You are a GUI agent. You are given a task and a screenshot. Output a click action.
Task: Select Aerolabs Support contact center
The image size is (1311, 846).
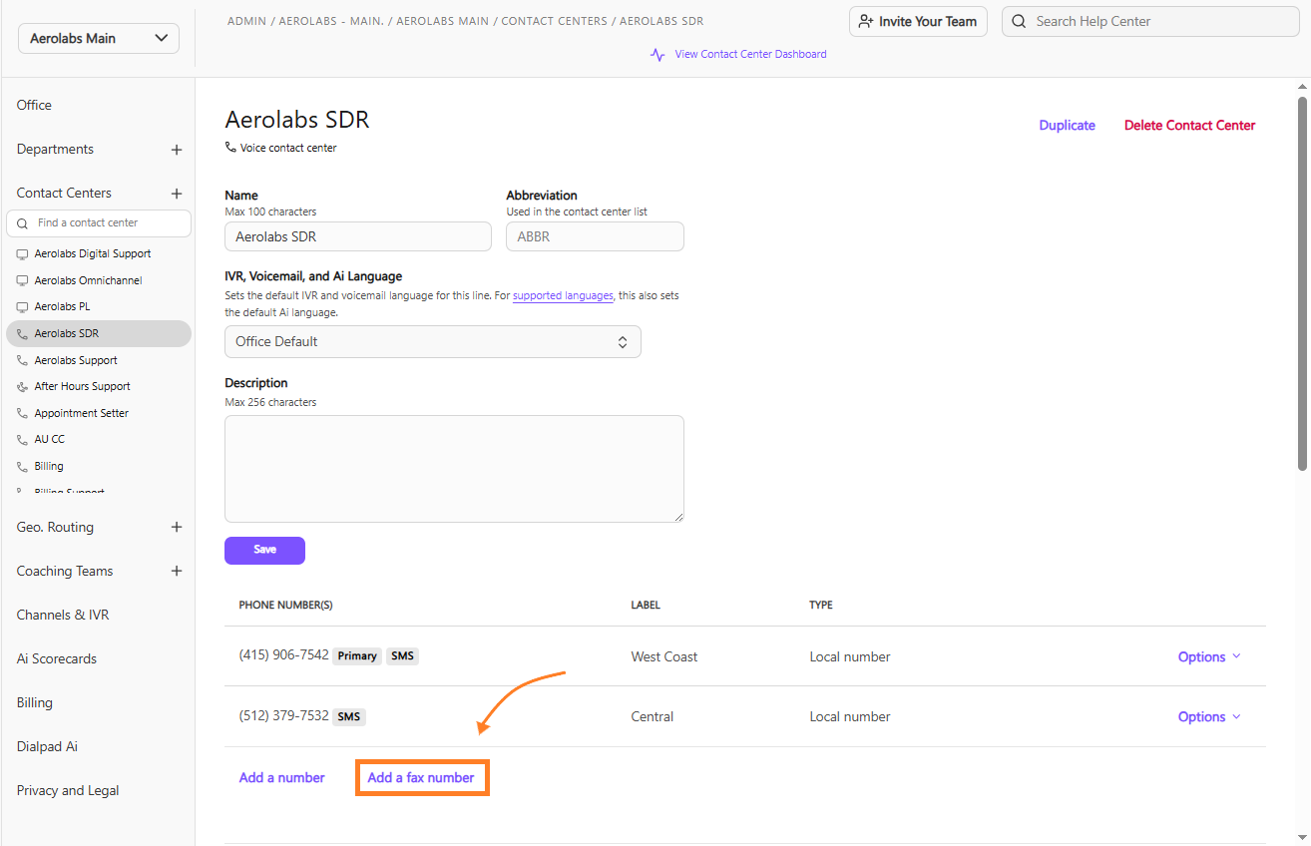point(76,360)
